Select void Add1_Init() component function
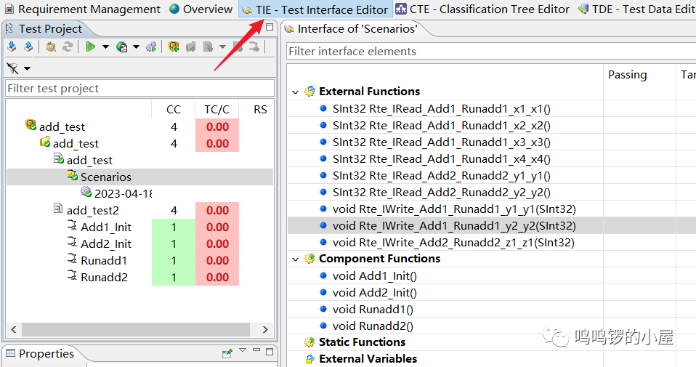This screenshot has width=696, height=367. point(374,275)
